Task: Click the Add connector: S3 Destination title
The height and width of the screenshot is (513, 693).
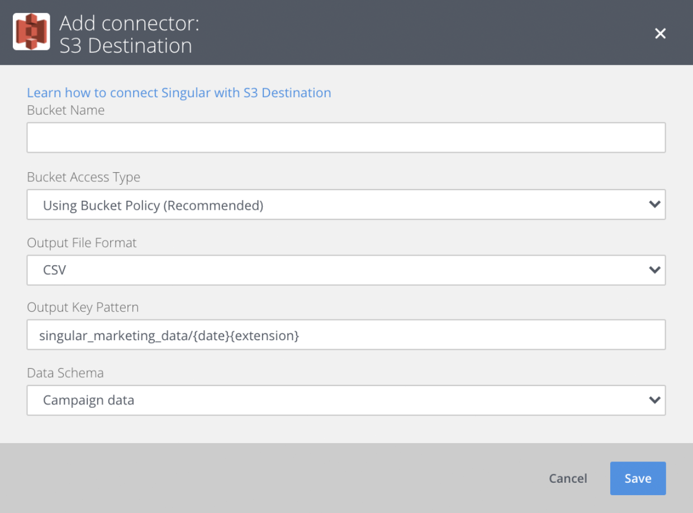Action: click(129, 34)
